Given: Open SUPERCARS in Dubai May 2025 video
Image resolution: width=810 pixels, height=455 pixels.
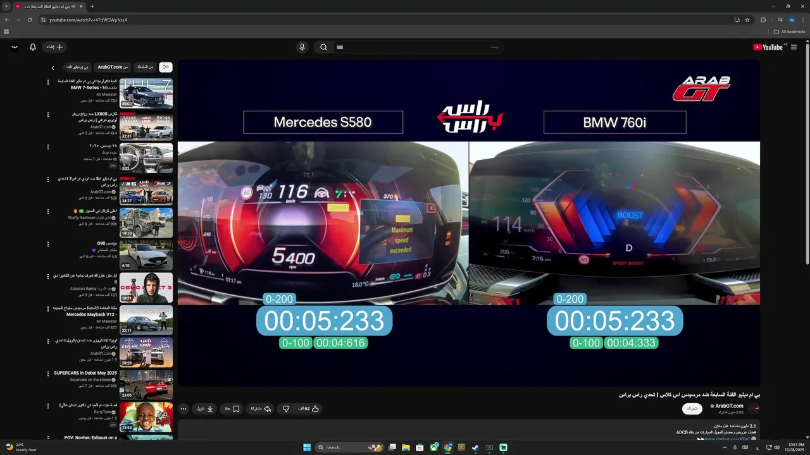Looking at the screenshot, I should point(146,384).
